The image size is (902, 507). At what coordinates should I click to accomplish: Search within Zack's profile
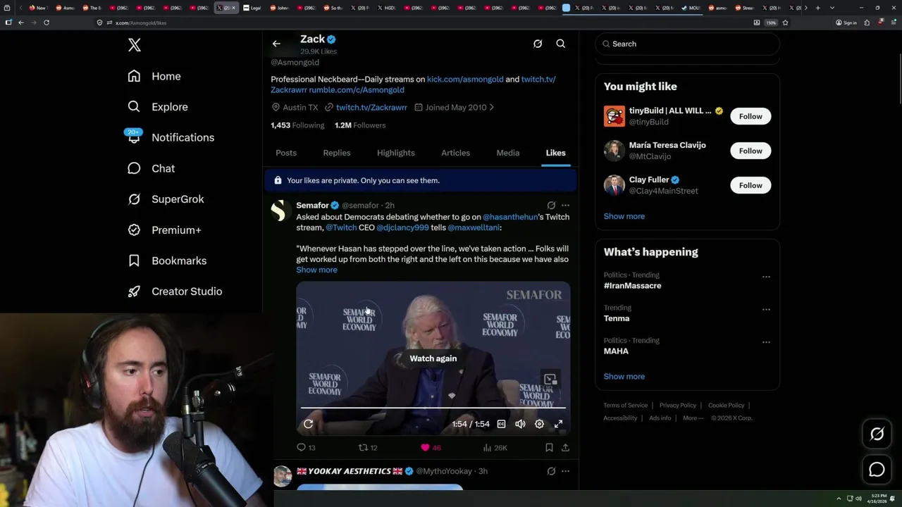[561, 44]
